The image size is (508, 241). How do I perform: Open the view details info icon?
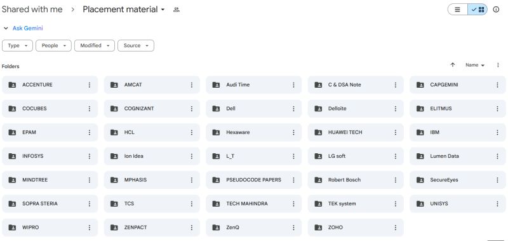(496, 10)
